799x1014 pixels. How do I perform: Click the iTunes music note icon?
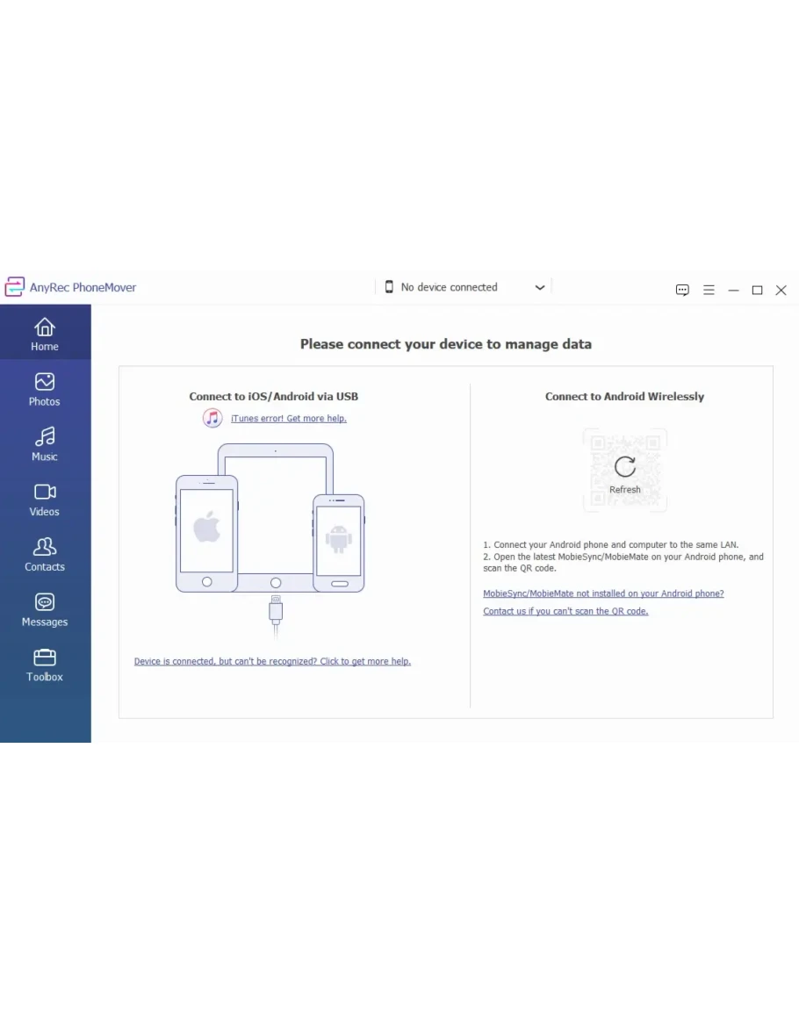tap(212, 418)
